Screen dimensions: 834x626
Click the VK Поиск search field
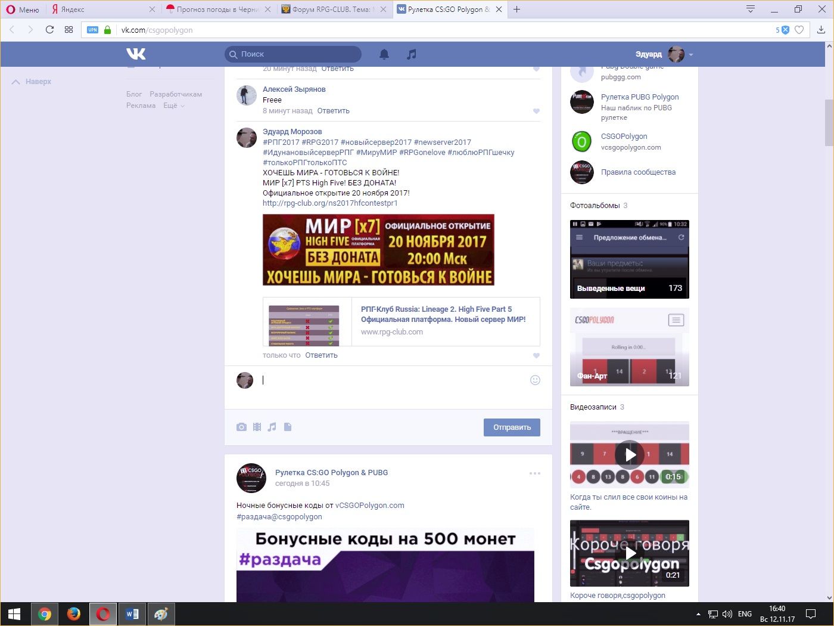point(293,54)
